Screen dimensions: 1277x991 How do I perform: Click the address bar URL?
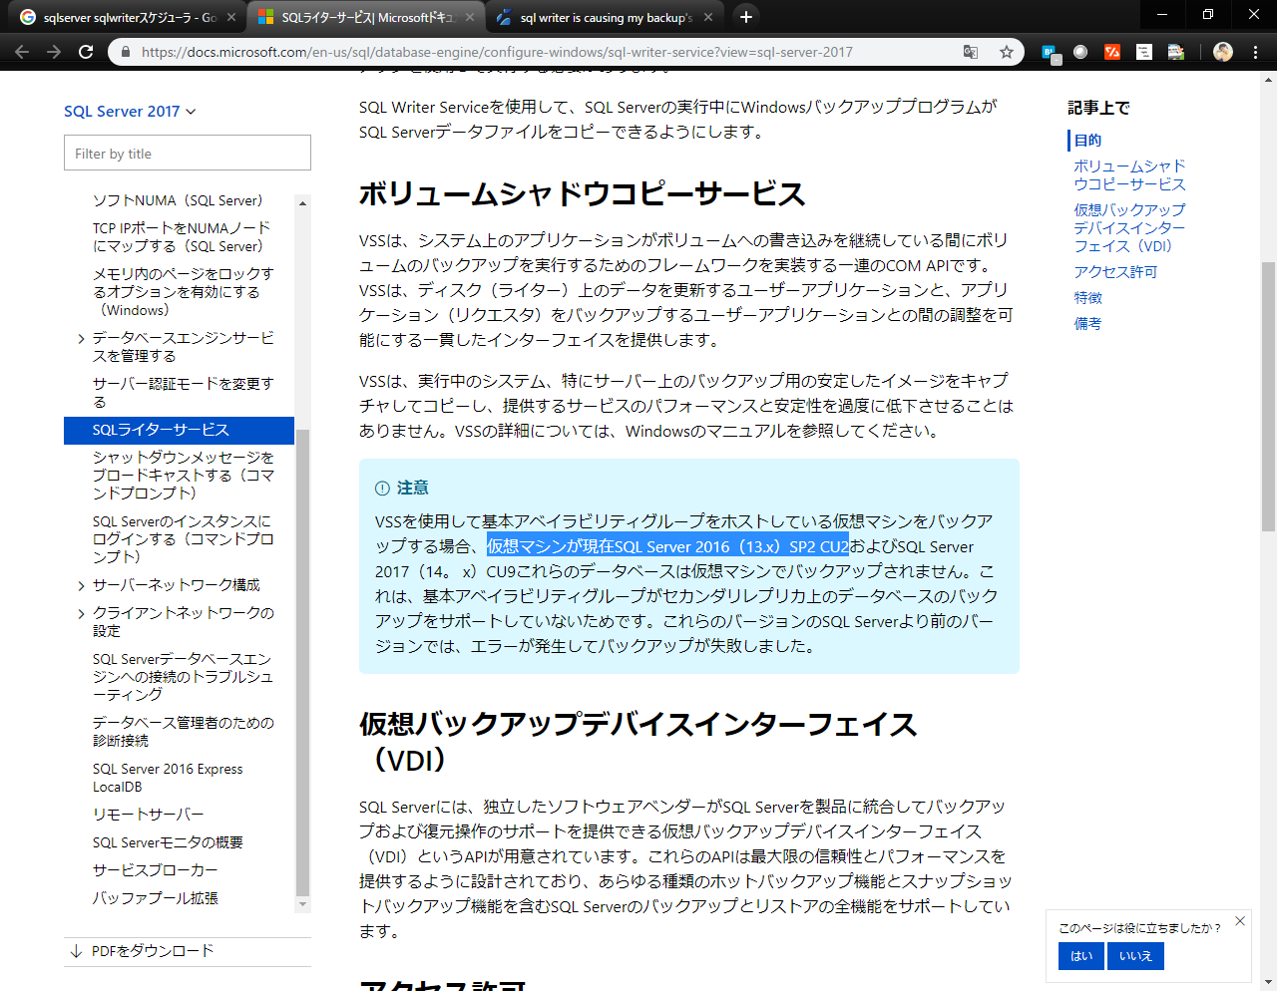[x=497, y=52]
